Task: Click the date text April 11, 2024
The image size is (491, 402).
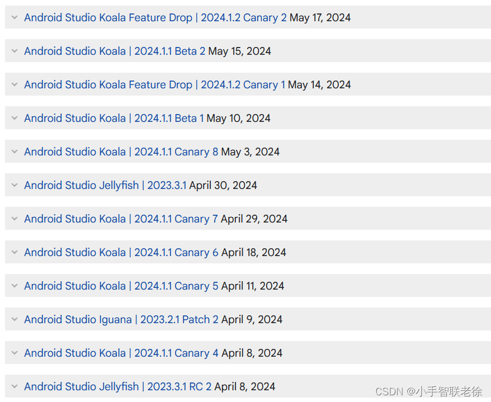Action: click(253, 286)
